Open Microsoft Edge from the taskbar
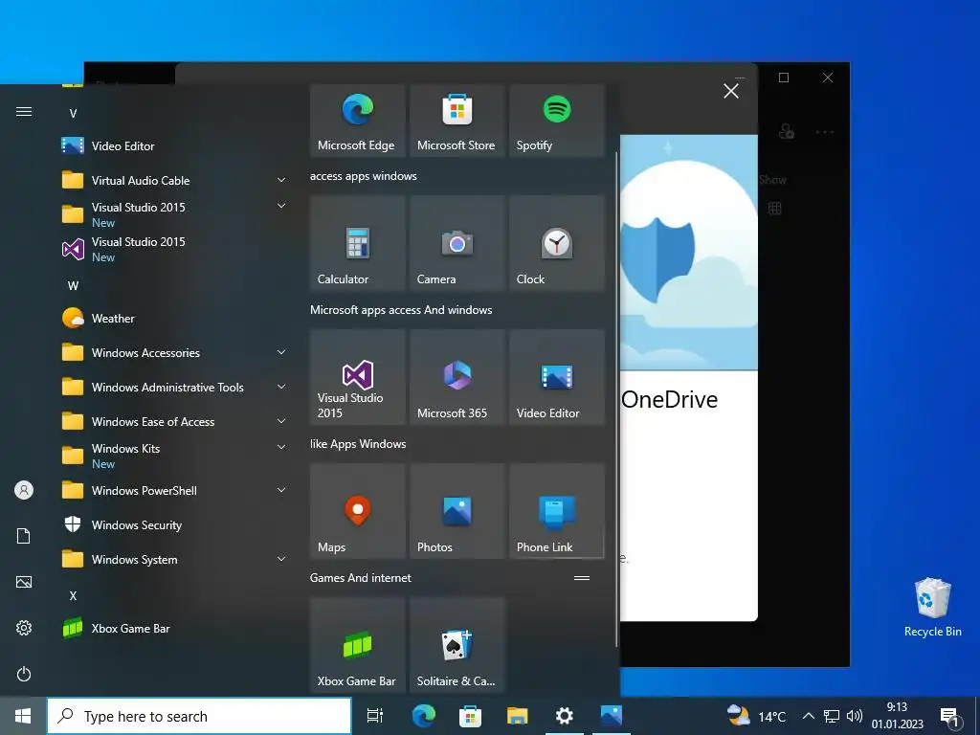This screenshot has height=735, width=980. pos(424,716)
